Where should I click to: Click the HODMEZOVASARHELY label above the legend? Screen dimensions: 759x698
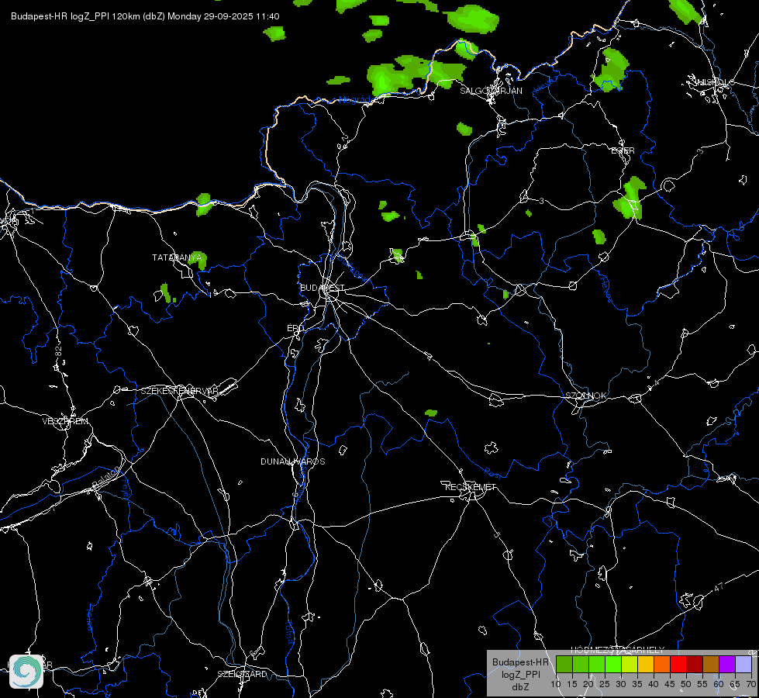coord(618,650)
